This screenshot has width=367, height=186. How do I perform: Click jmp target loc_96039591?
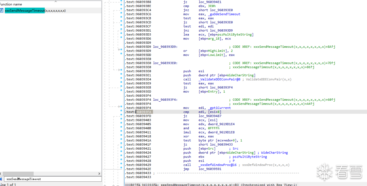pos(210,169)
